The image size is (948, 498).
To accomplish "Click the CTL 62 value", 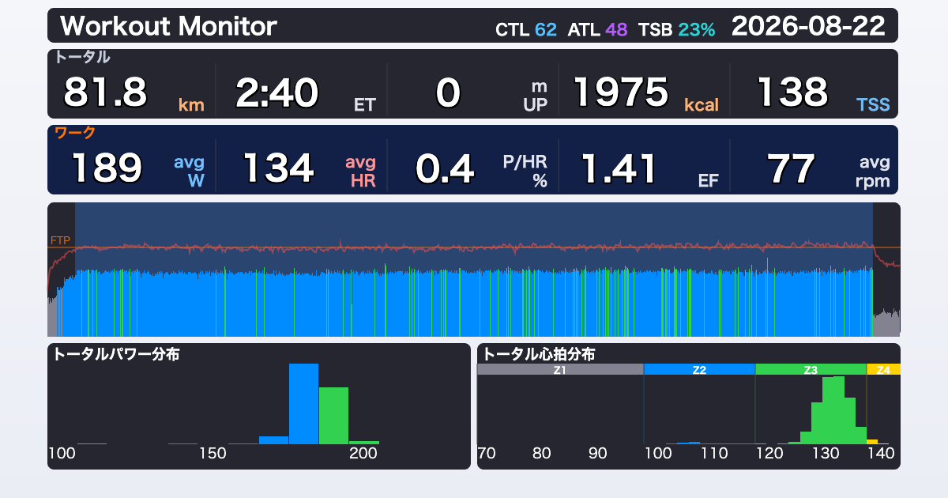I will coord(526,30).
